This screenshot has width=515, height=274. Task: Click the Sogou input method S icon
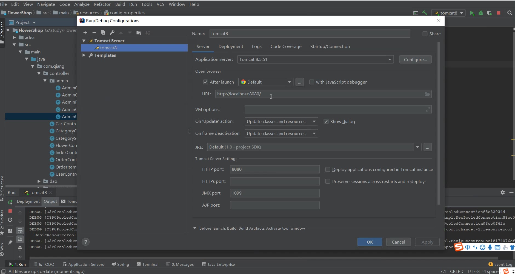click(459, 247)
